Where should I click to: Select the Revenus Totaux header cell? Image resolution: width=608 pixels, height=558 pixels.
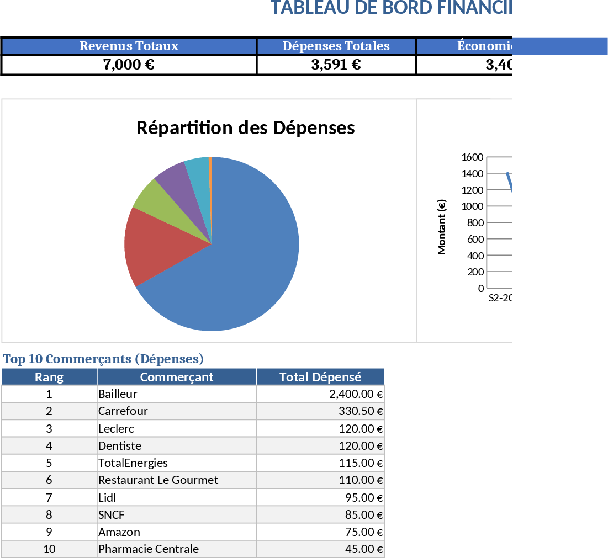[x=129, y=46]
